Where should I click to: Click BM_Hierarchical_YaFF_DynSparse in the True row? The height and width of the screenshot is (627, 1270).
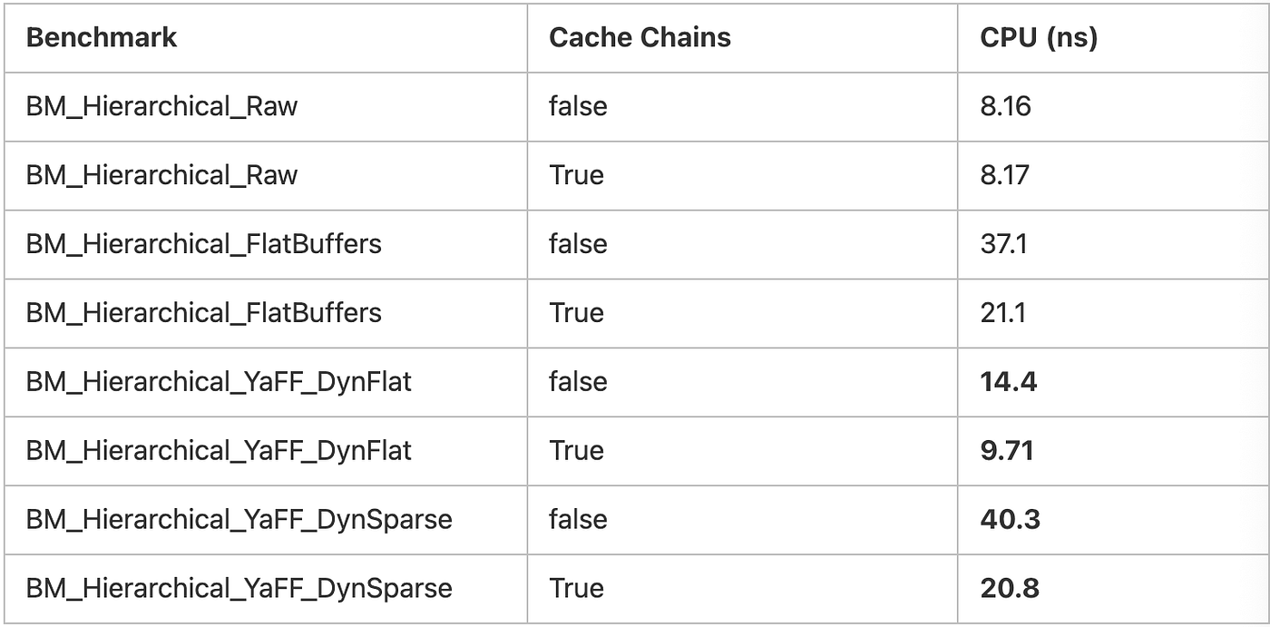pyautogui.click(x=239, y=590)
